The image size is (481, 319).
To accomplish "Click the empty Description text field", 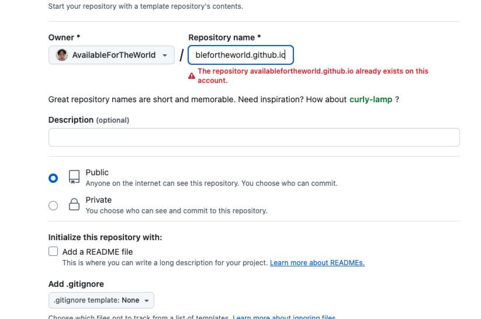I will [x=254, y=137].
